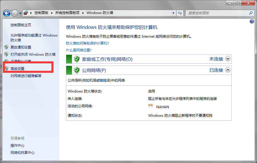Click 阻止所有与未在允许程序列表中的程序的连接 value

(182, 98)
